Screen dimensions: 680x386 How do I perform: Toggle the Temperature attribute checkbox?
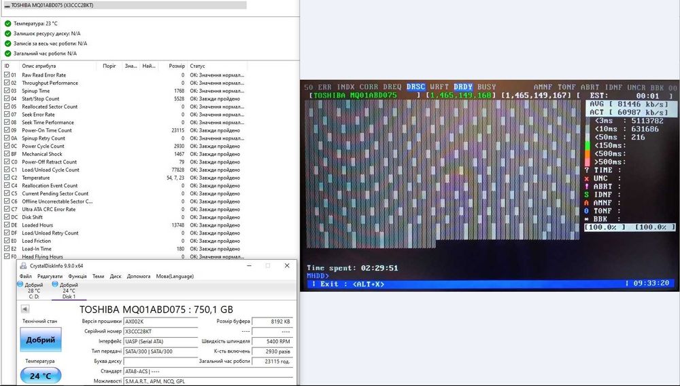tap(7, 178)
